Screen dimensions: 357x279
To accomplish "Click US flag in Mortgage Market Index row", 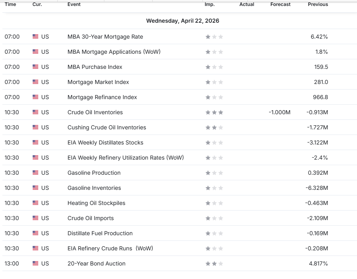I will (x=35, y=82).
